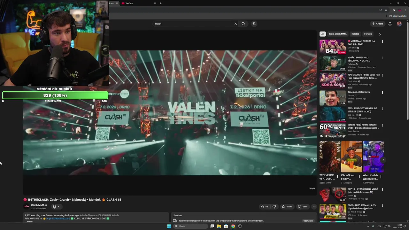The height and width of the screenshot is (230, 409).
Task: Expand notification options dropdown arrow
Action: (x=59, y=207)
